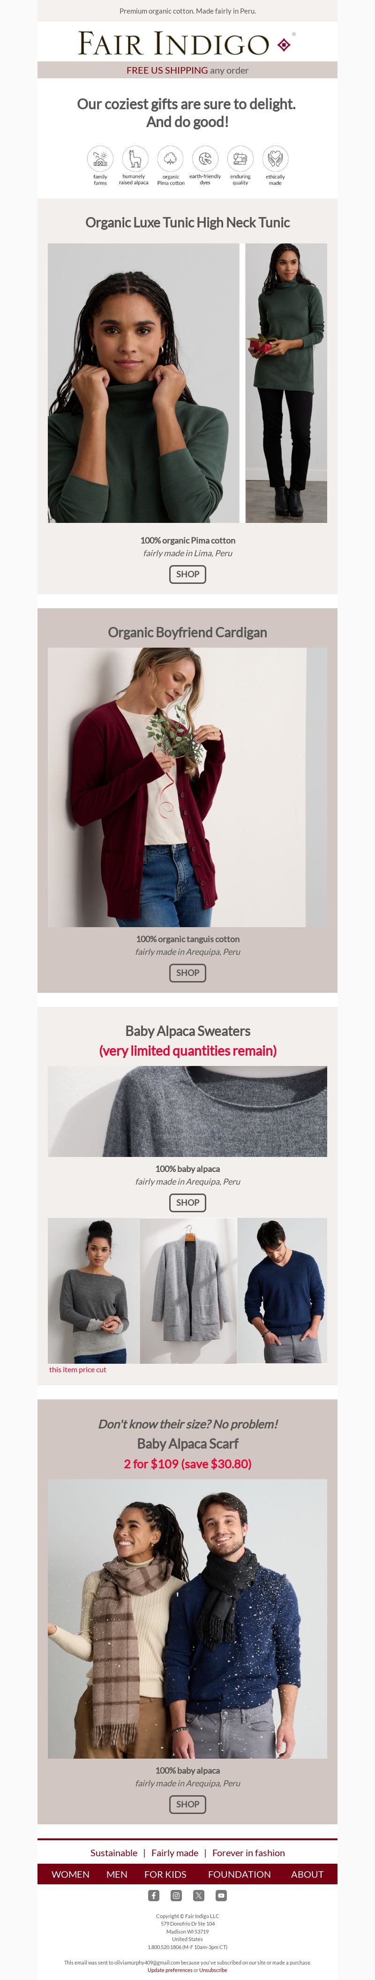Click the earth-friendly dyes icon

click(205, 159)
